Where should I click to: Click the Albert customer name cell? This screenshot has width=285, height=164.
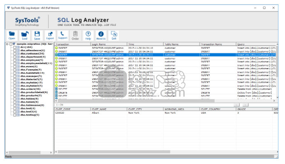pos(95,113)
